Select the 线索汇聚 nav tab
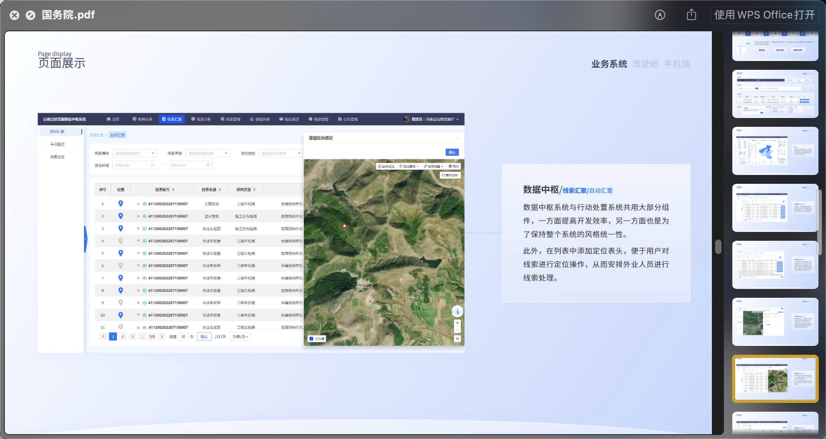Image resolution: width=826 pixels, height=439 pixels. pyautogui.click(x=172, y=119)
